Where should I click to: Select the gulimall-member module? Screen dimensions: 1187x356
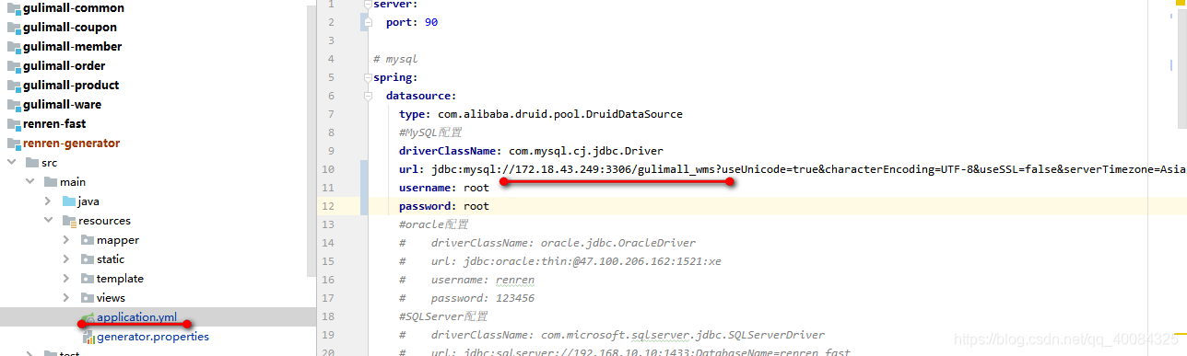pos(72,46)
